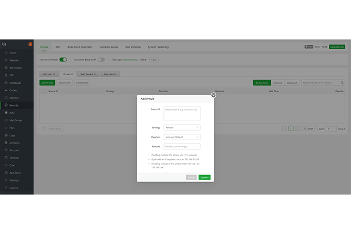Image resolution: width=351 pixels, height=234 pixels.
Task: Select the WP Toolkit sidebar icon
Action: point(6,68)
